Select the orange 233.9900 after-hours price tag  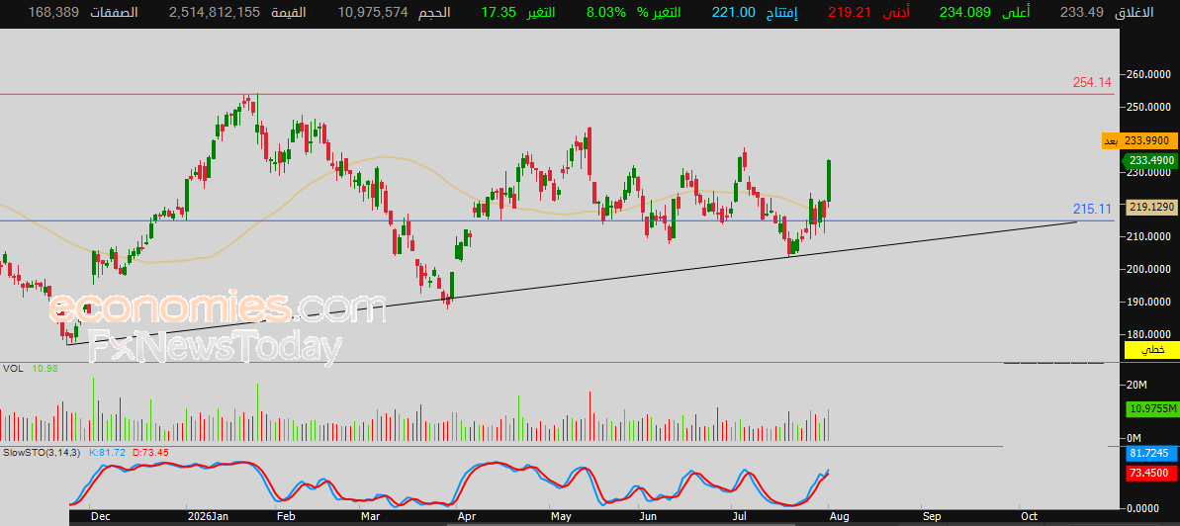[x=1145, y=141]
